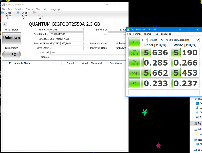The image size is (202, 153).
Task: Click the temperature display button
Action: (x=12, y=54)
